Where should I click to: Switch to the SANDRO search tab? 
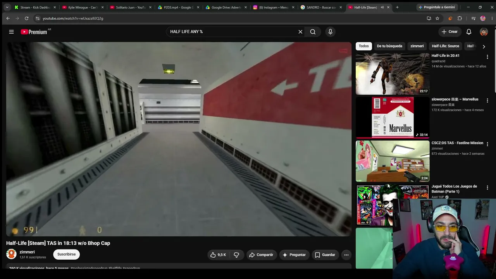coord(322,7)
